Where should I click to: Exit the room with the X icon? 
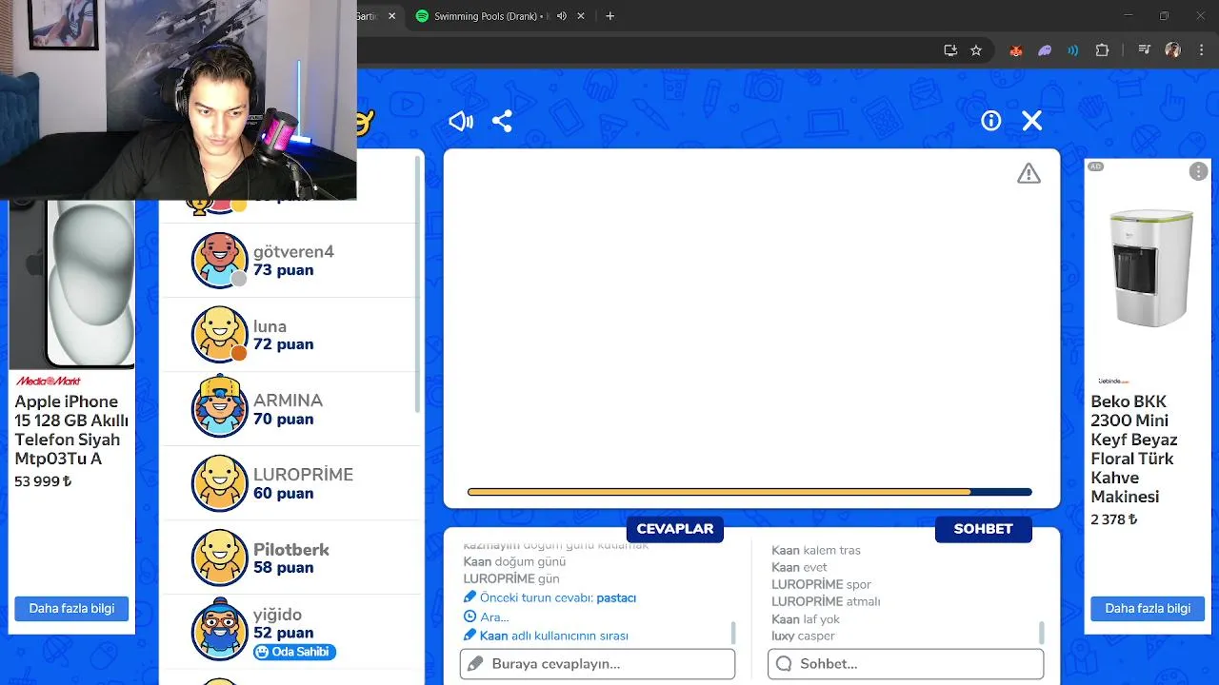(1032, 121)
